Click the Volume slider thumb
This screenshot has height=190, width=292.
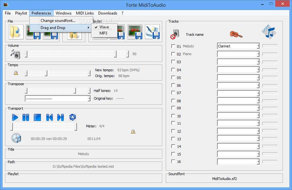click(115, 54)
